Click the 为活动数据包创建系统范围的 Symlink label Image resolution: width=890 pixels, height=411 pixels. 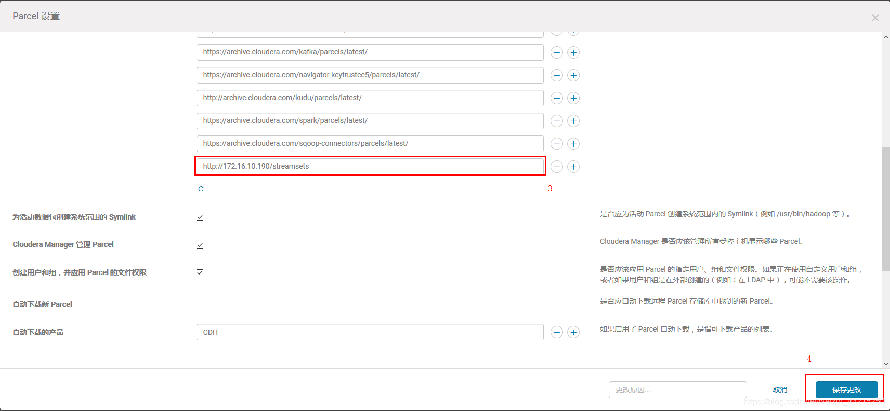coord(74,217)
